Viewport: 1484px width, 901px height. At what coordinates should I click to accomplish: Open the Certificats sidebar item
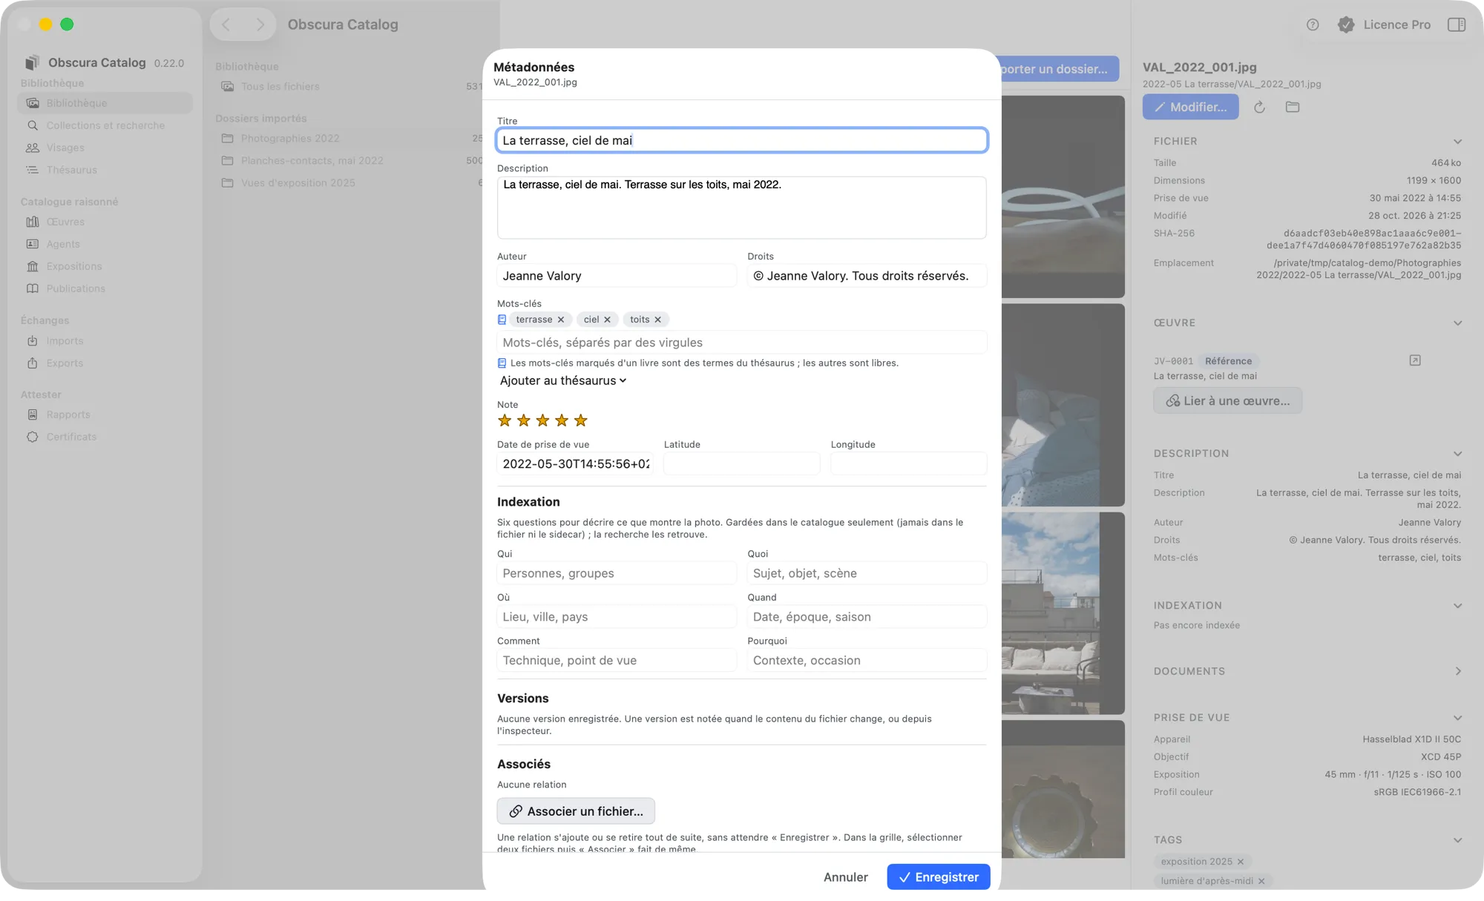pos(105,437)
